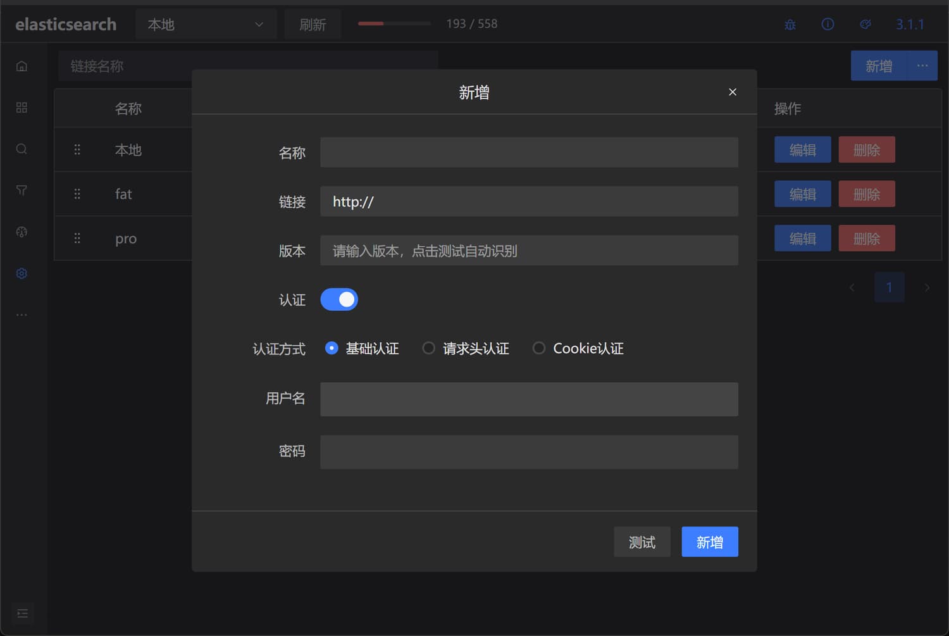
Task: Expand the 本地 connection dropdown
Action: coord(206,25)
